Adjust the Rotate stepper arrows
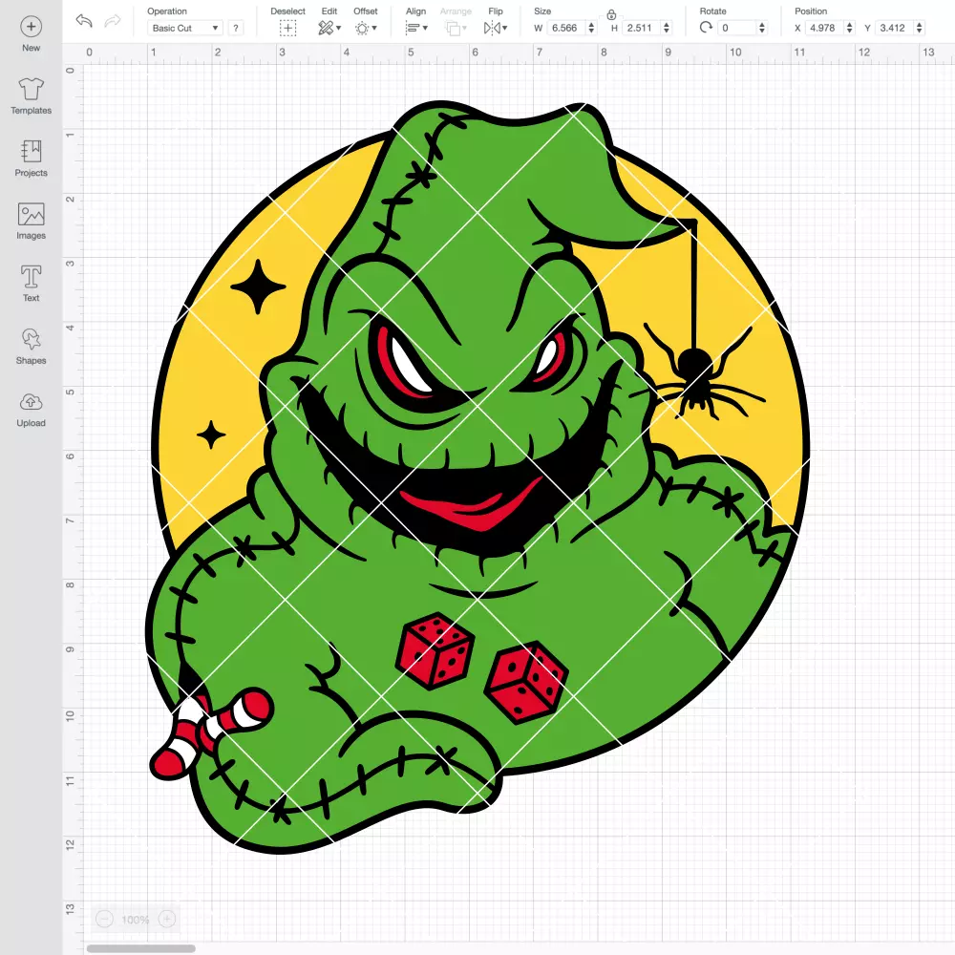 coord(762,28)
